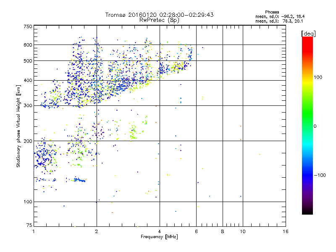
Task: Click the x-axis tick label '6'
Action: (196, 231)
